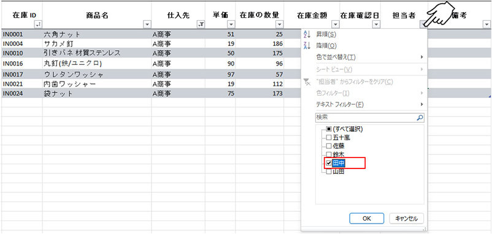Select quantity cell 173
The height and width of the screenshot is (234, 492).
click(260, 93)
